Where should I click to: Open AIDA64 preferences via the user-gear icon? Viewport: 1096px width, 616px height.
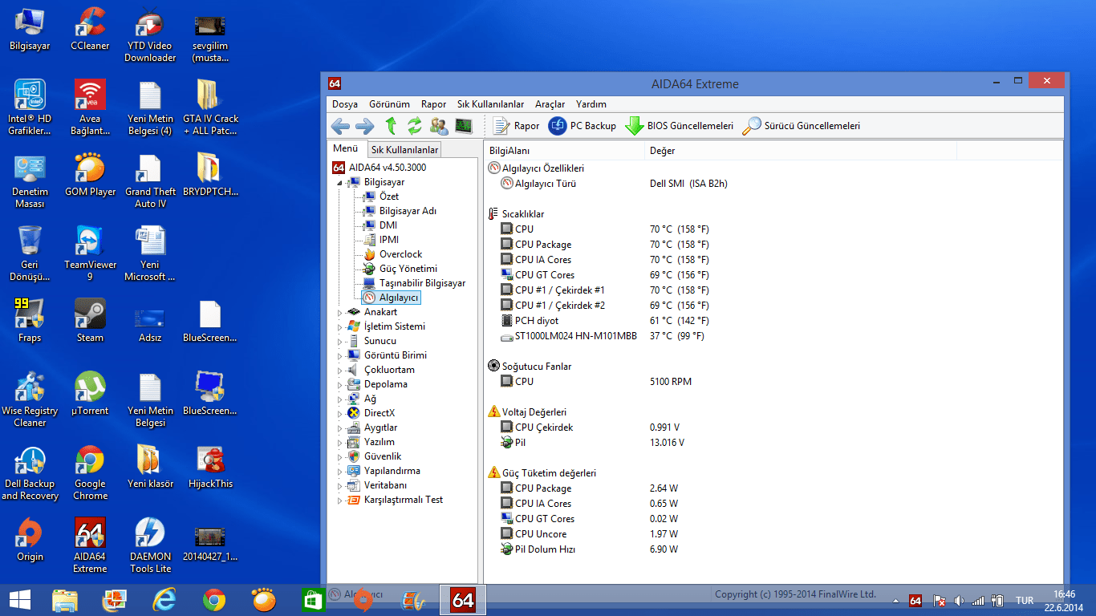tap(438, 125)
